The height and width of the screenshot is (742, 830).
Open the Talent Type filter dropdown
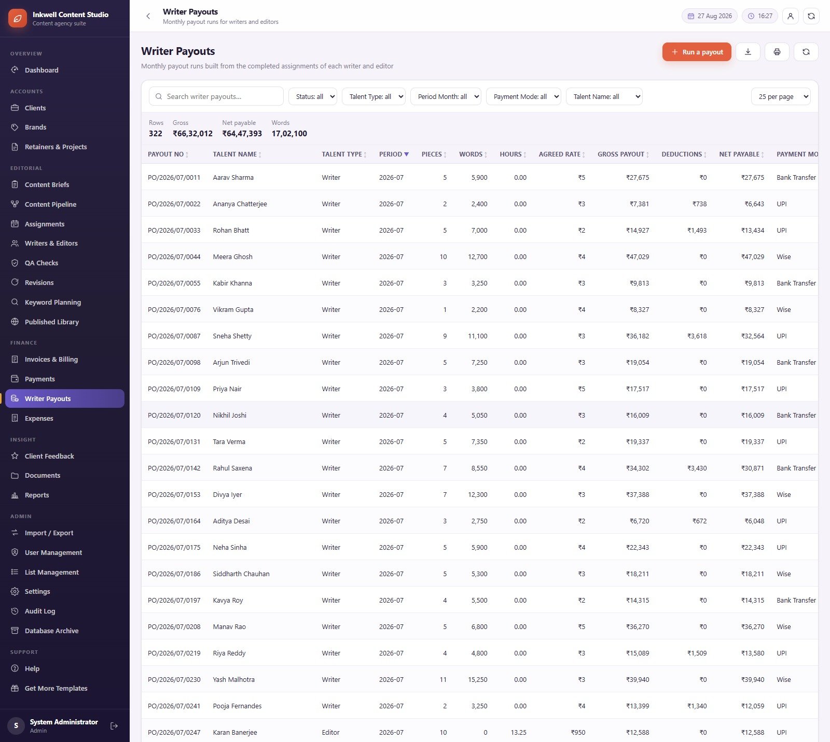(x=374, y=96)
